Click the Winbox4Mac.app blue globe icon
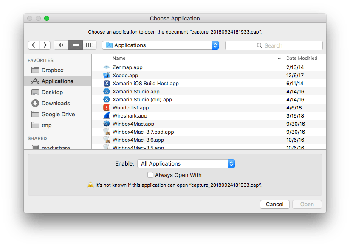 pyautogui.click(x=107, y=124)
